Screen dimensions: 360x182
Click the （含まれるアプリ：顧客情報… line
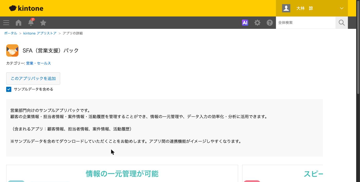coord(72,129)
